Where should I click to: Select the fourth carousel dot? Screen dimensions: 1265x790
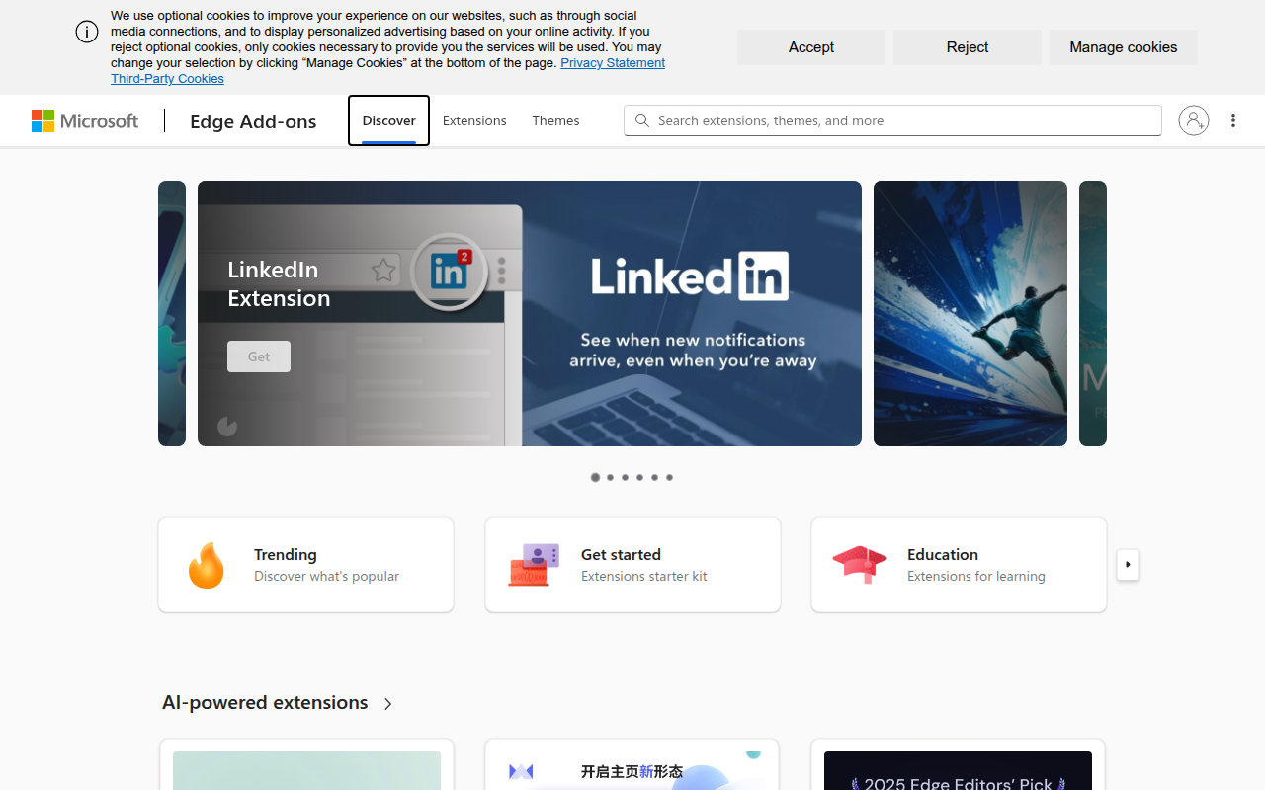[x=639, y=477]
